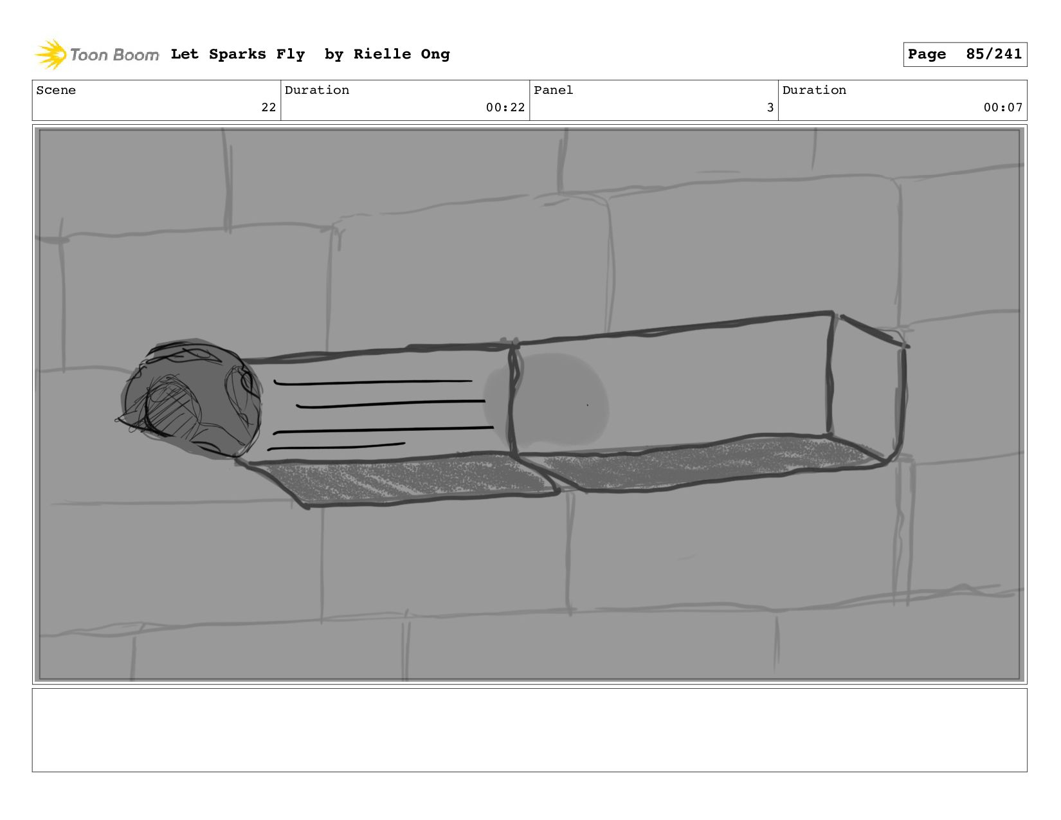Click the title "Let Sparks Fly by Rielle Ong"
This screenshot has width=1061, height=820.
pyautogui.click(x=310, y=54)
